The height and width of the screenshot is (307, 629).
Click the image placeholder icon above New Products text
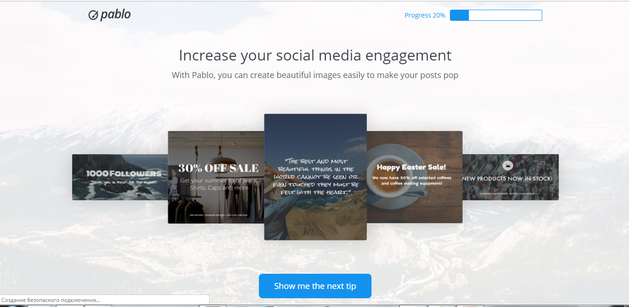(508, 166)
